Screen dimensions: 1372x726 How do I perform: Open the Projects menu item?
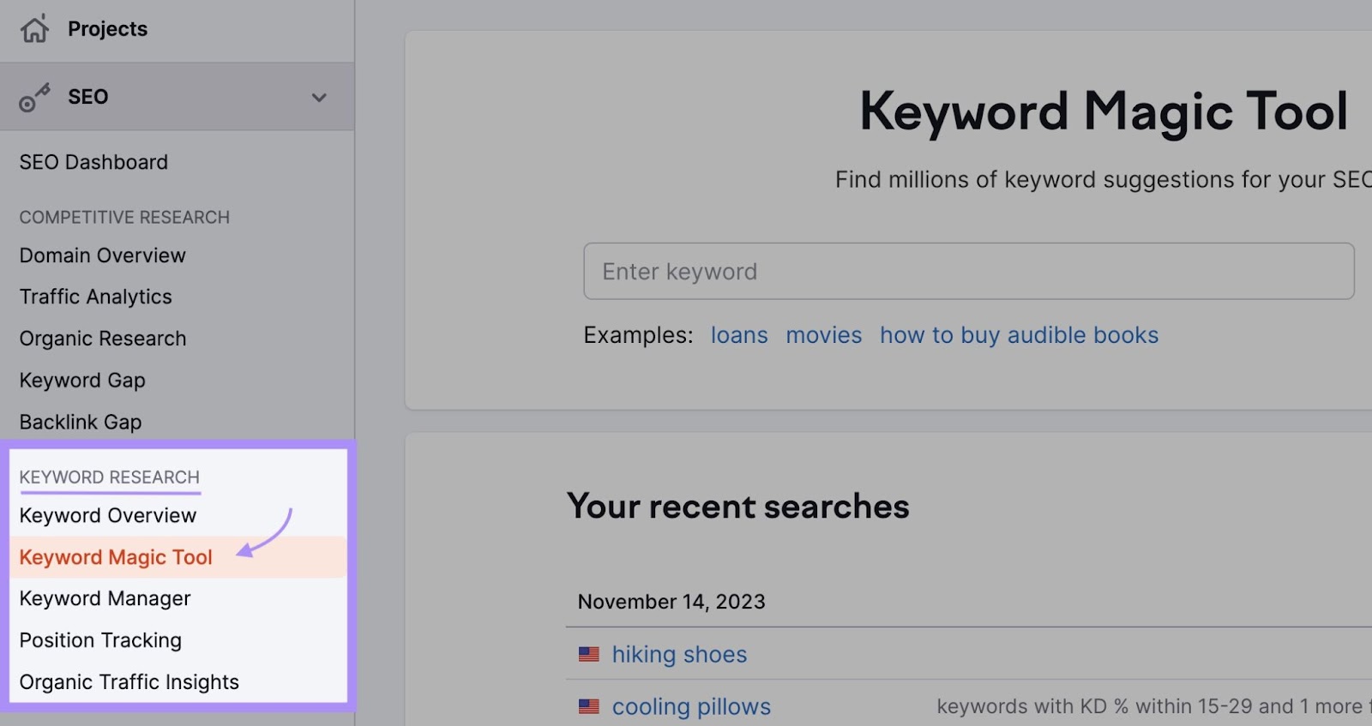tap(107, 29)
